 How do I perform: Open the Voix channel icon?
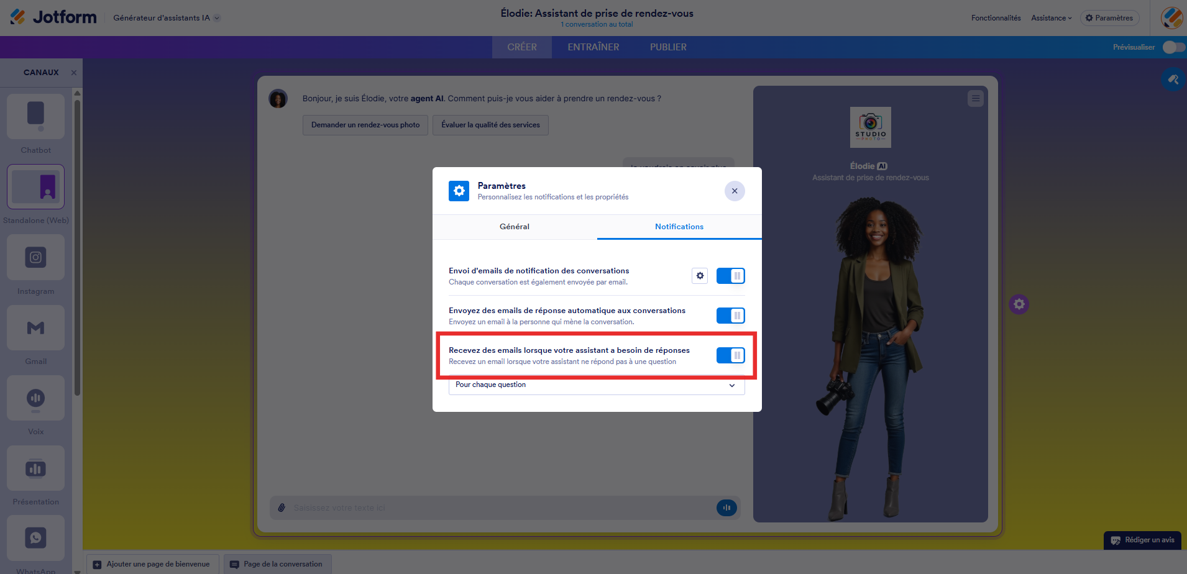pos(35,398)
